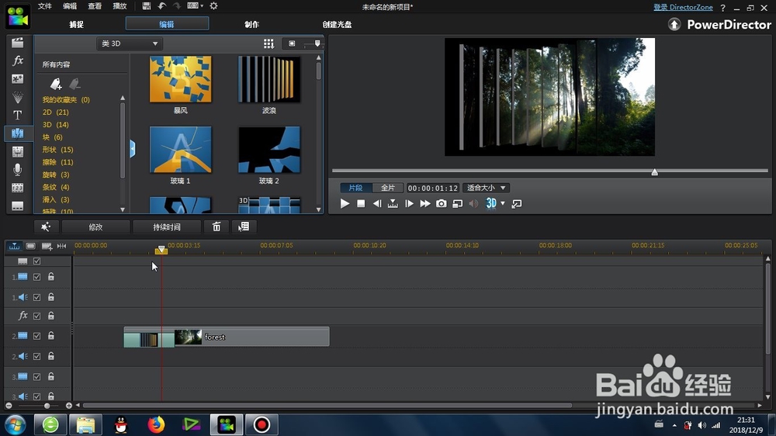Viewport: 776px width, 436px height.
Task: Open the Title Room T icon
Action: tap(18, 116)
